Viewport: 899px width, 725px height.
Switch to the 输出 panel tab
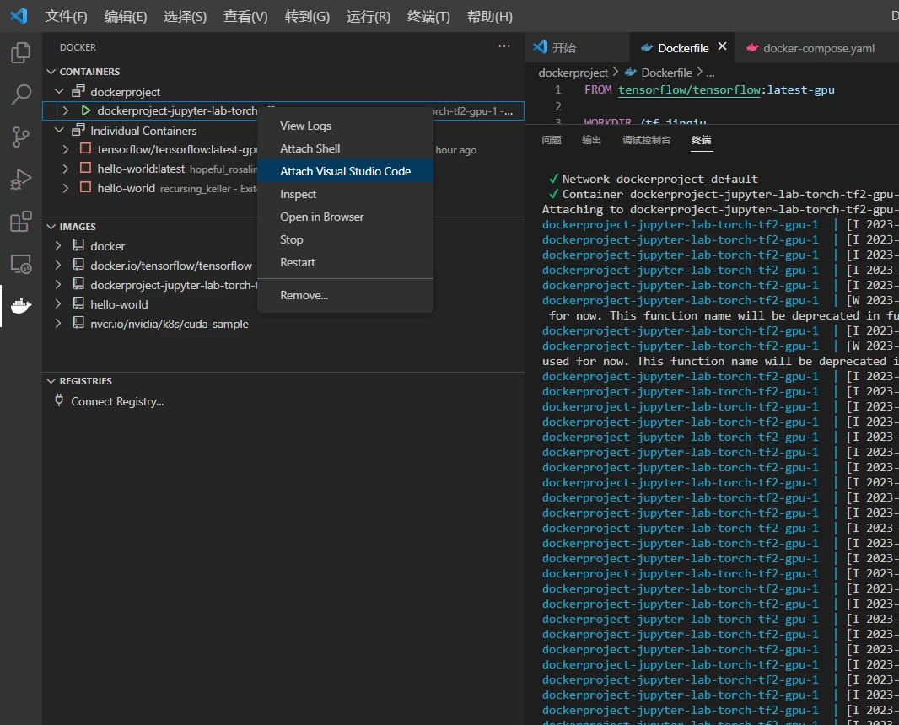[591, 140]
